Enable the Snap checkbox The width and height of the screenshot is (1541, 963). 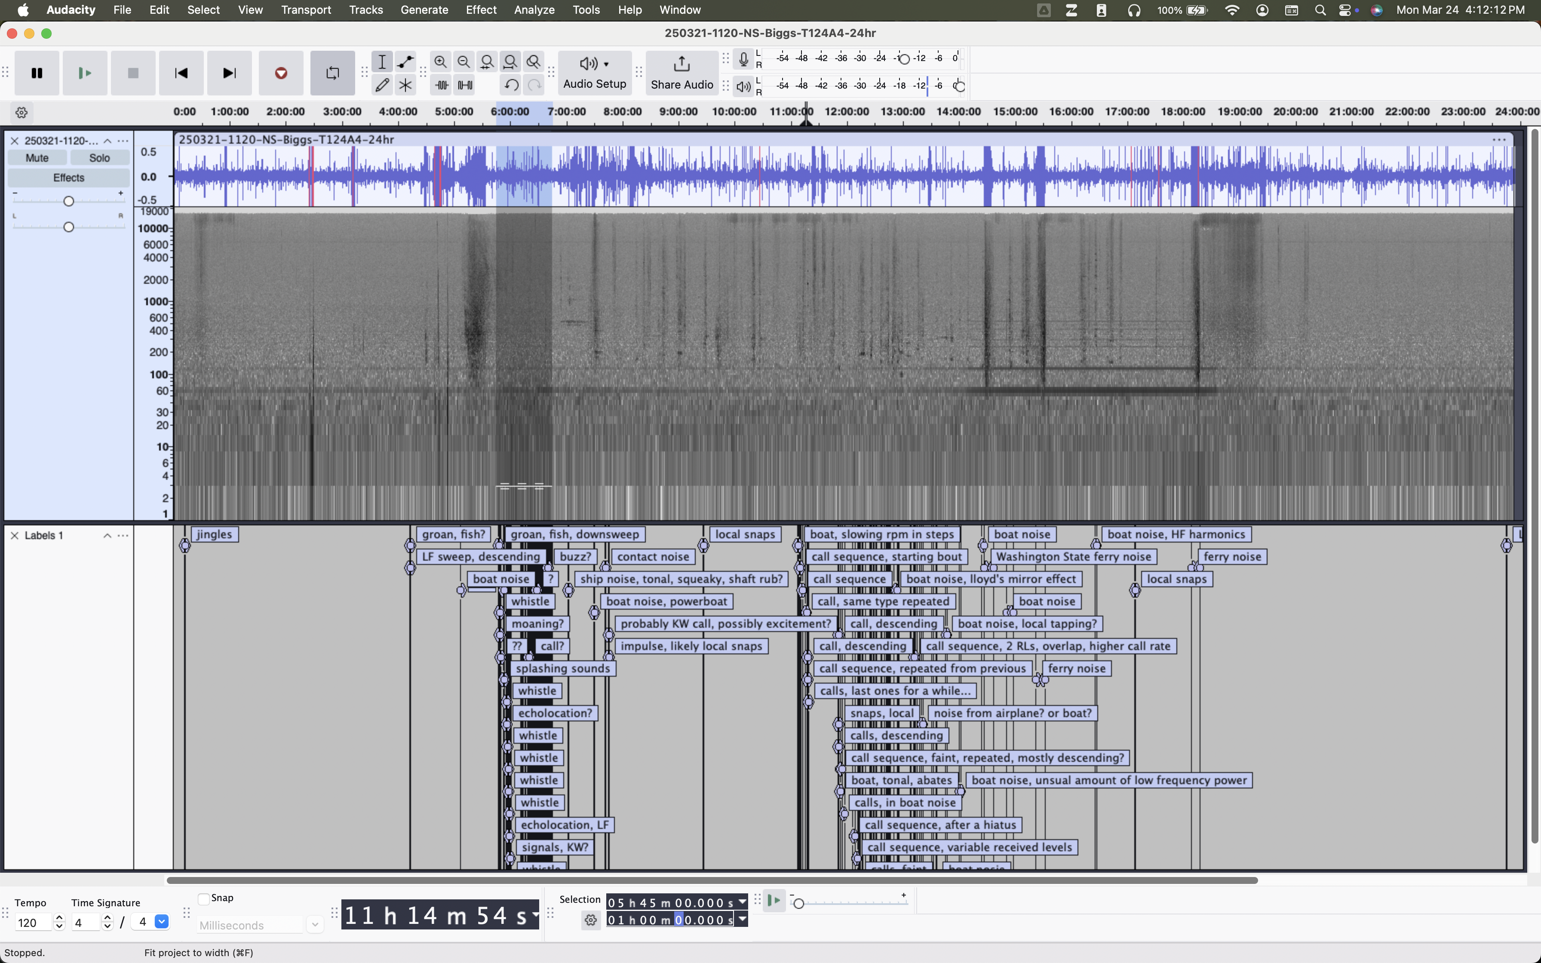point(204,899)
